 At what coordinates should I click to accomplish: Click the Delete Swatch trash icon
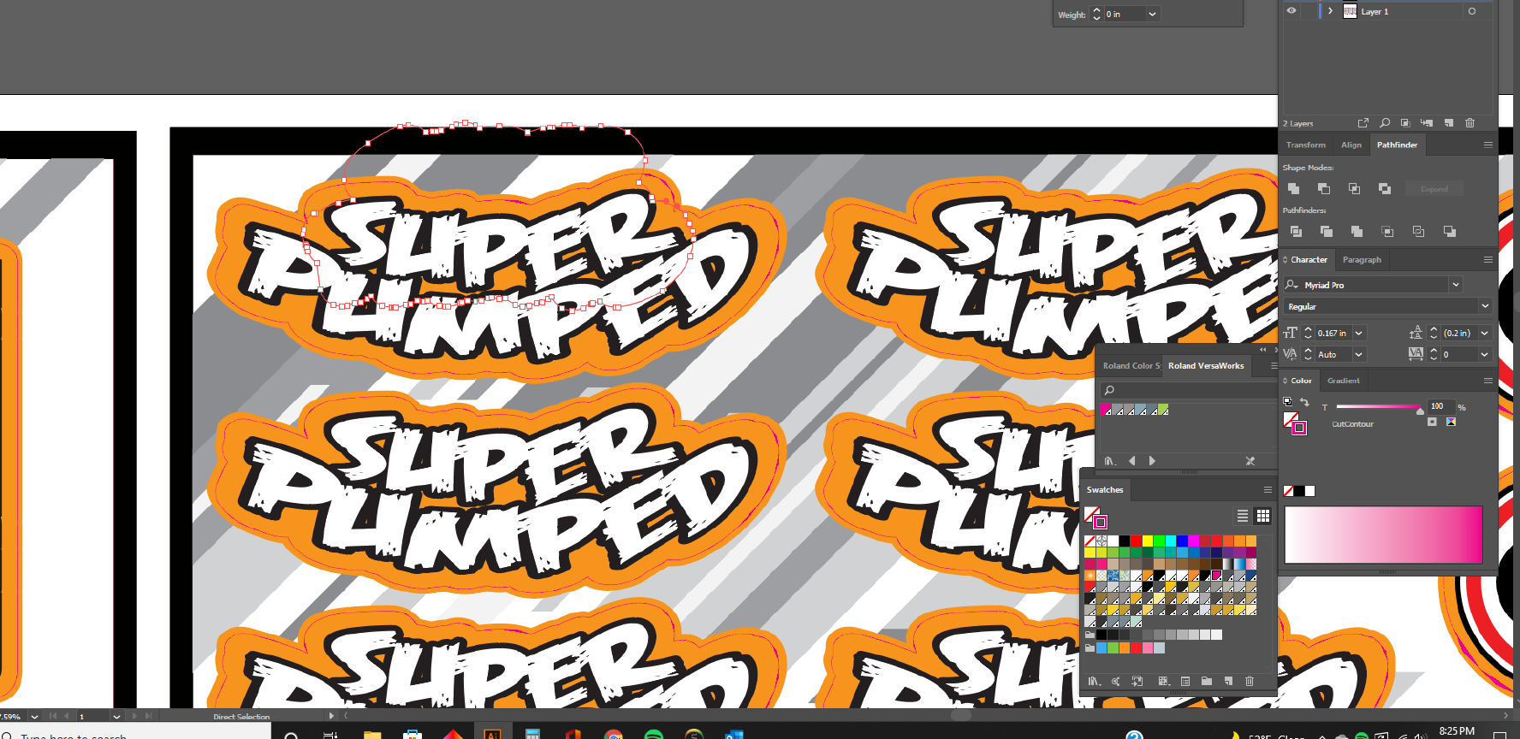(x=1250, y=682)
